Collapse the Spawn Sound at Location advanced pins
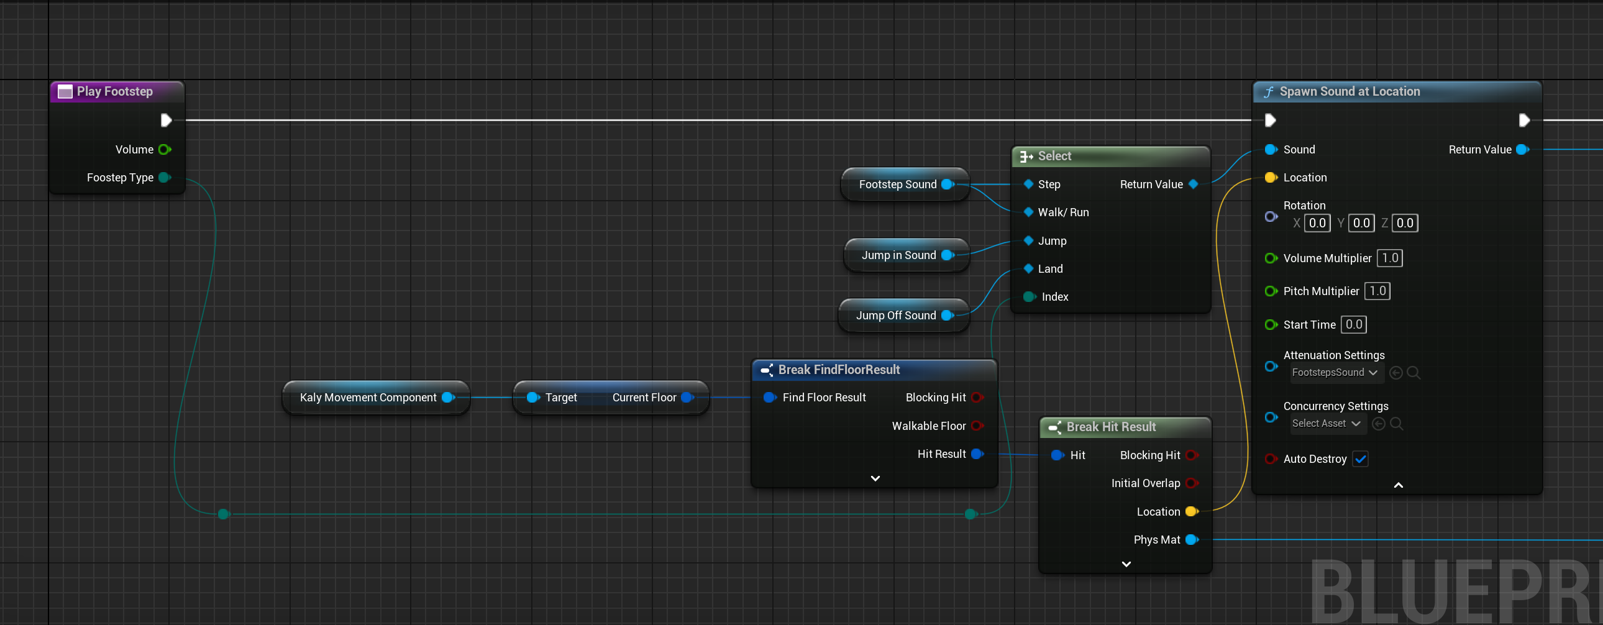Viewport: 1603px width, 625px height. (1397, 485)
